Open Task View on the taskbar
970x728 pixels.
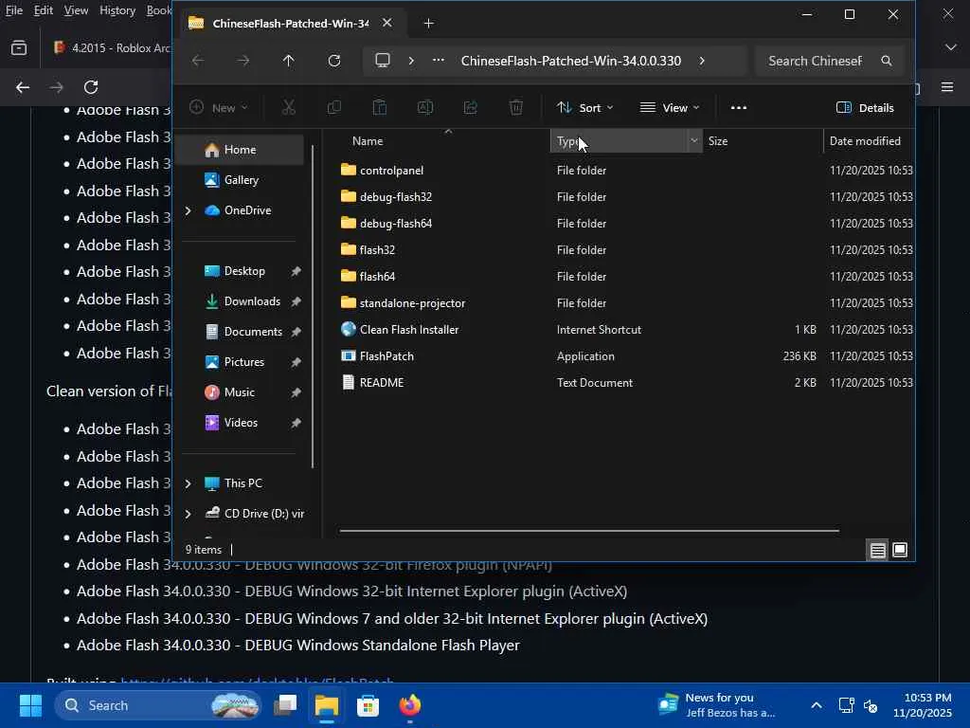[x=285, y=705]
